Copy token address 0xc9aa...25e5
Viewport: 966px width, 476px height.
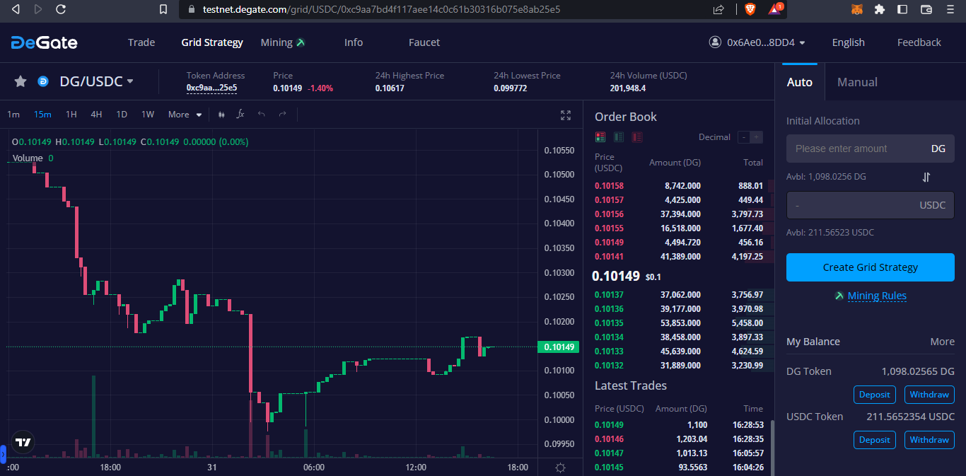211,88
